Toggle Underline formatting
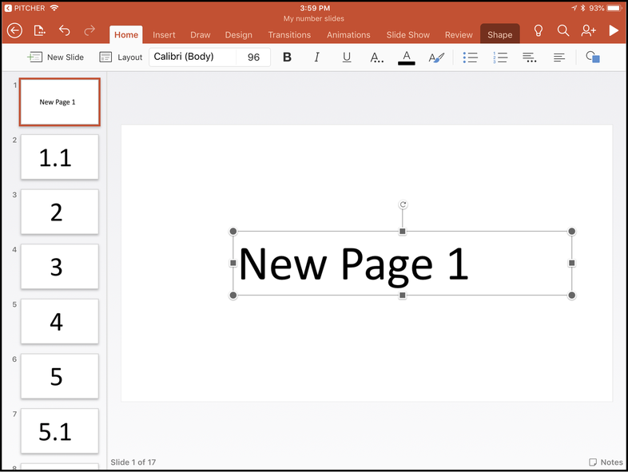 [x=346, y=58]
